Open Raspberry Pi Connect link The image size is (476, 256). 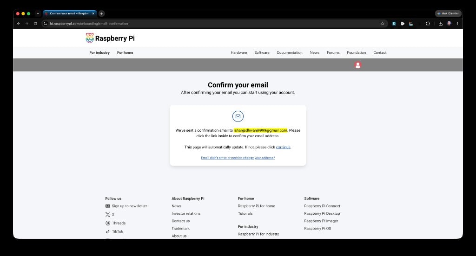[322, 206]
